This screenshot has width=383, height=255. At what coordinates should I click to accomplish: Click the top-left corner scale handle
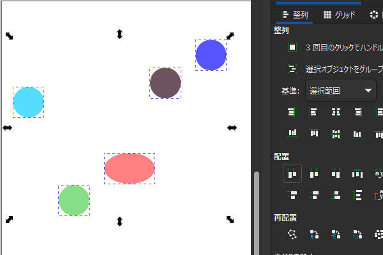[x=10, y=36]
